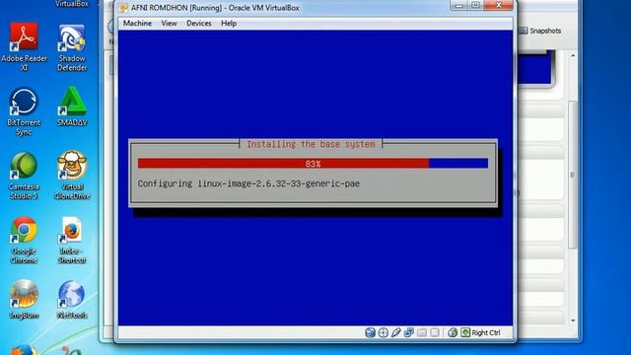Click the 'Installing the base system' title
Viewport: 631px width, 355px height.
[x=311, y=144]
